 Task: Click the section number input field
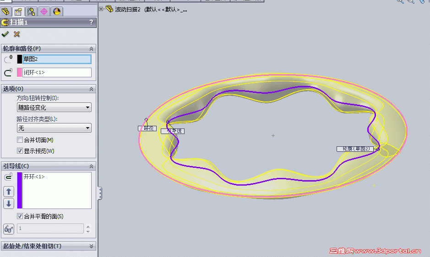pos(50,229)
